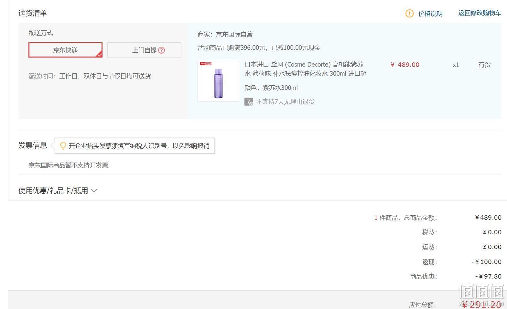Click the quantity x1 text
This screenshot has width=507, height=309.
coord(456,65)
